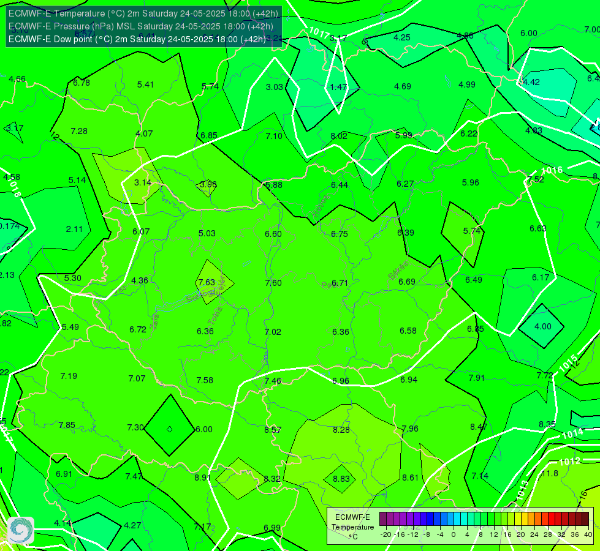Viewport: 600px width, 551px height.
Task: Click the 8.57 dew point value
Action: click(273, 430)
